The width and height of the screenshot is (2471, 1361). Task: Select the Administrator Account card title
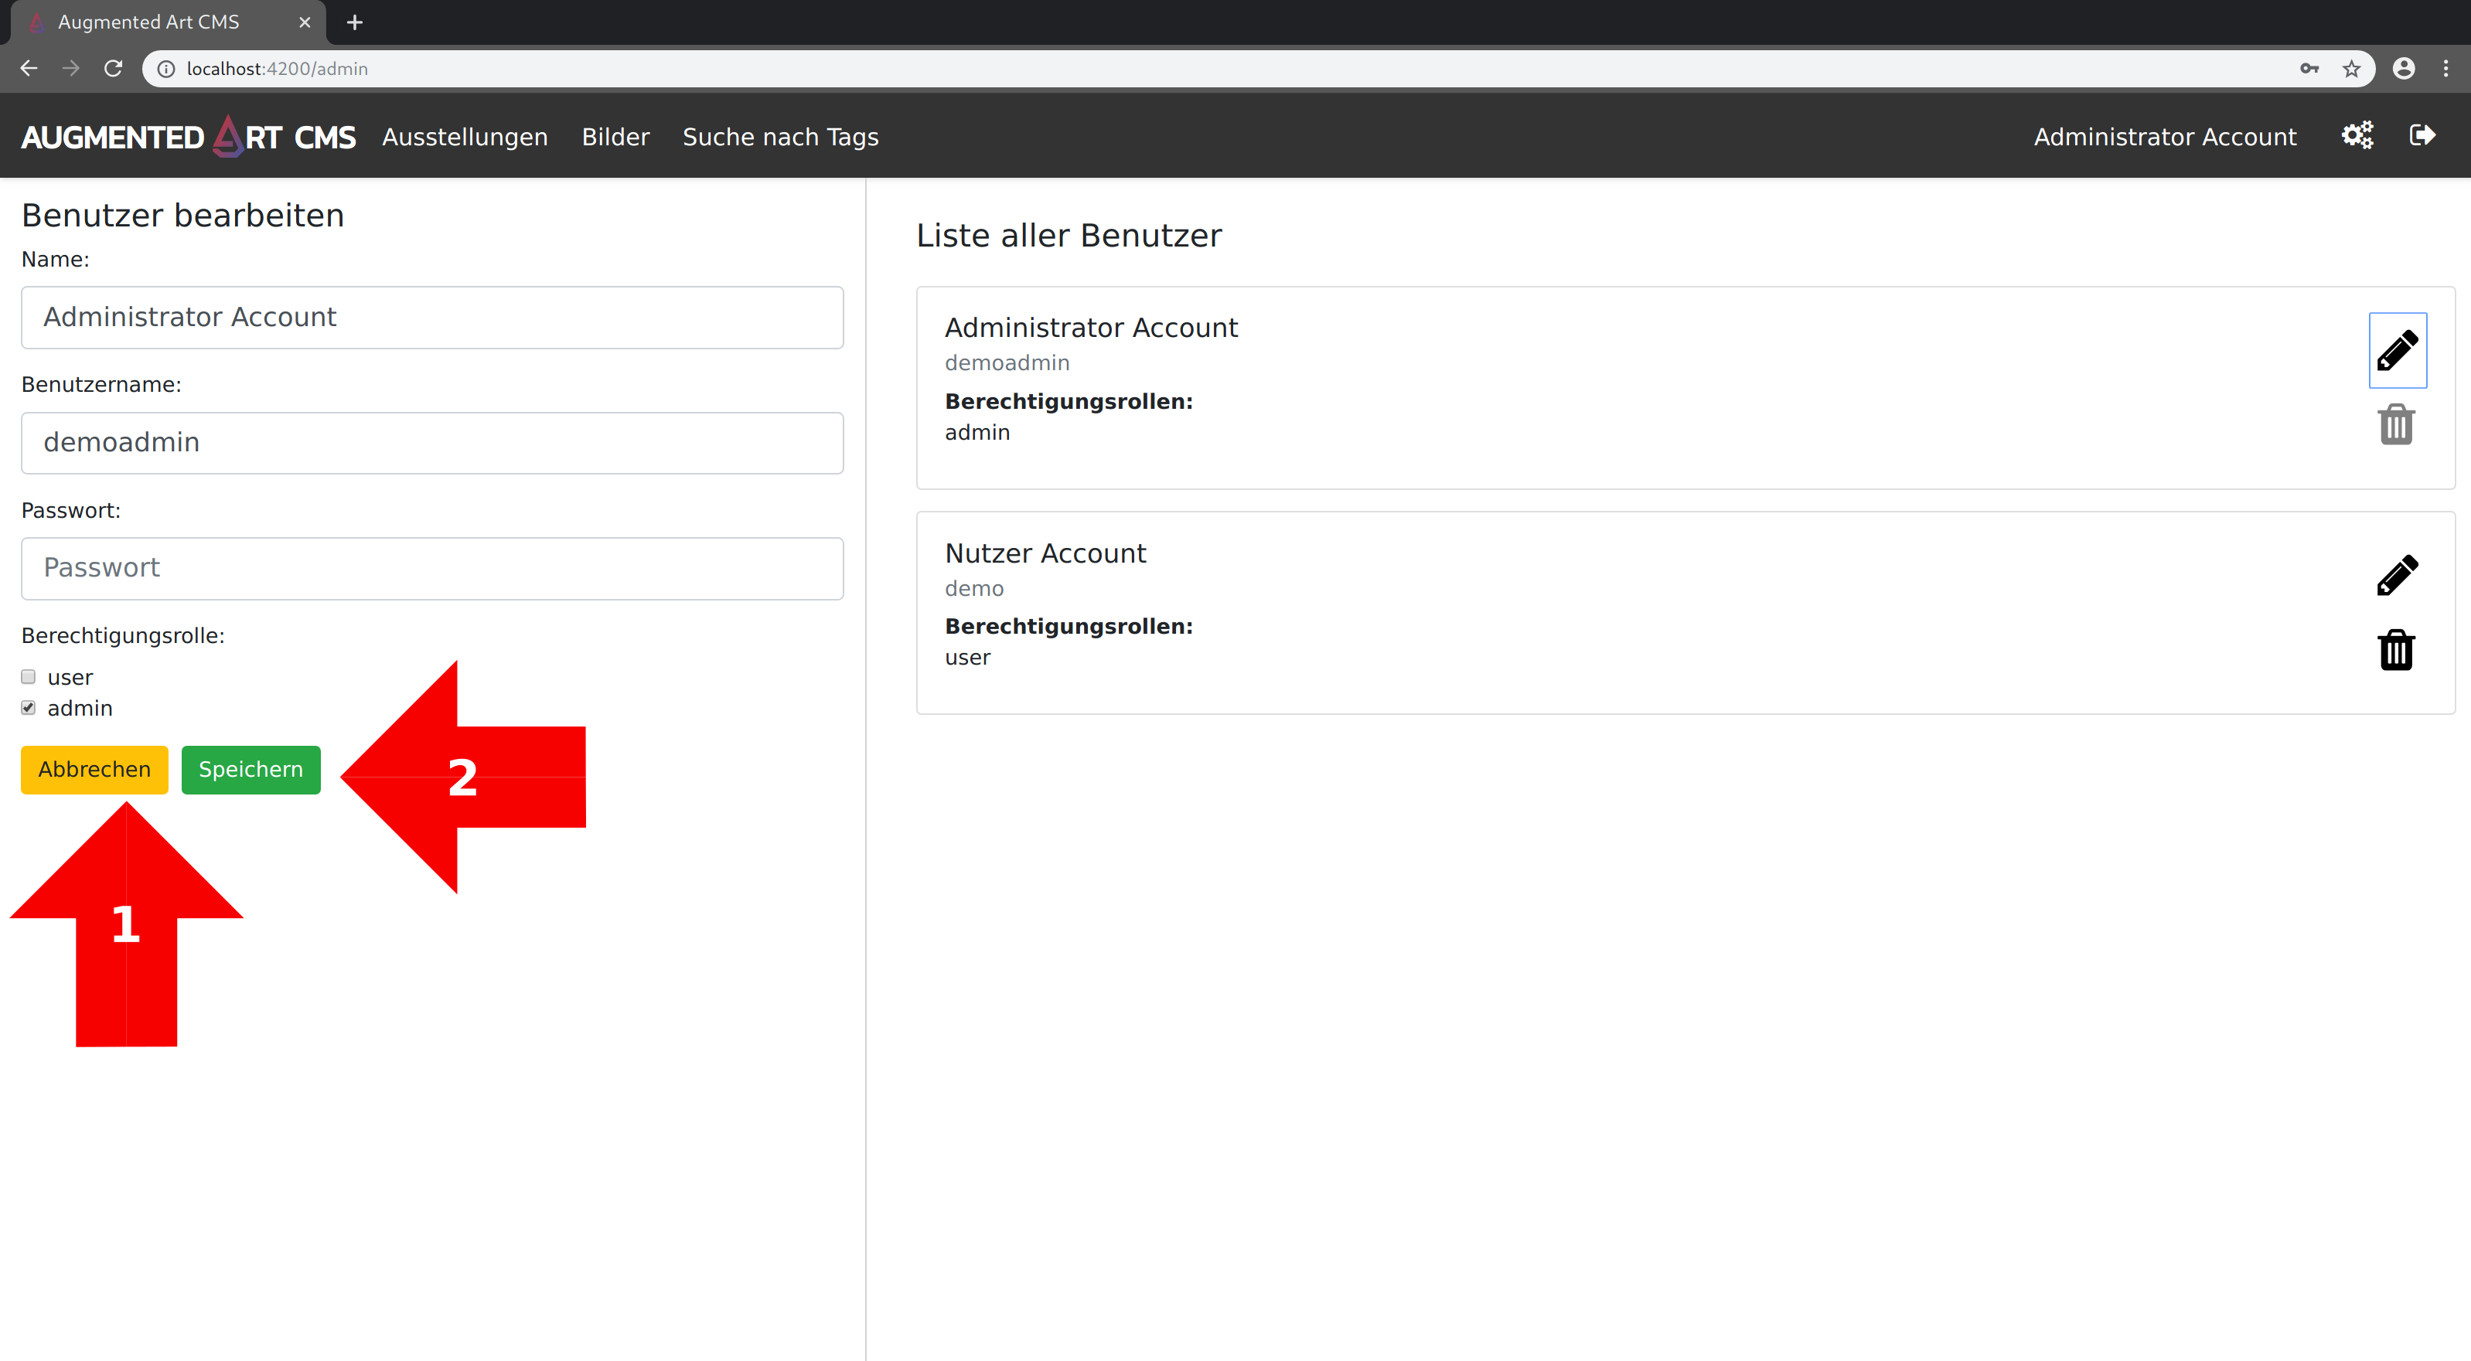tap(1092, 328)
